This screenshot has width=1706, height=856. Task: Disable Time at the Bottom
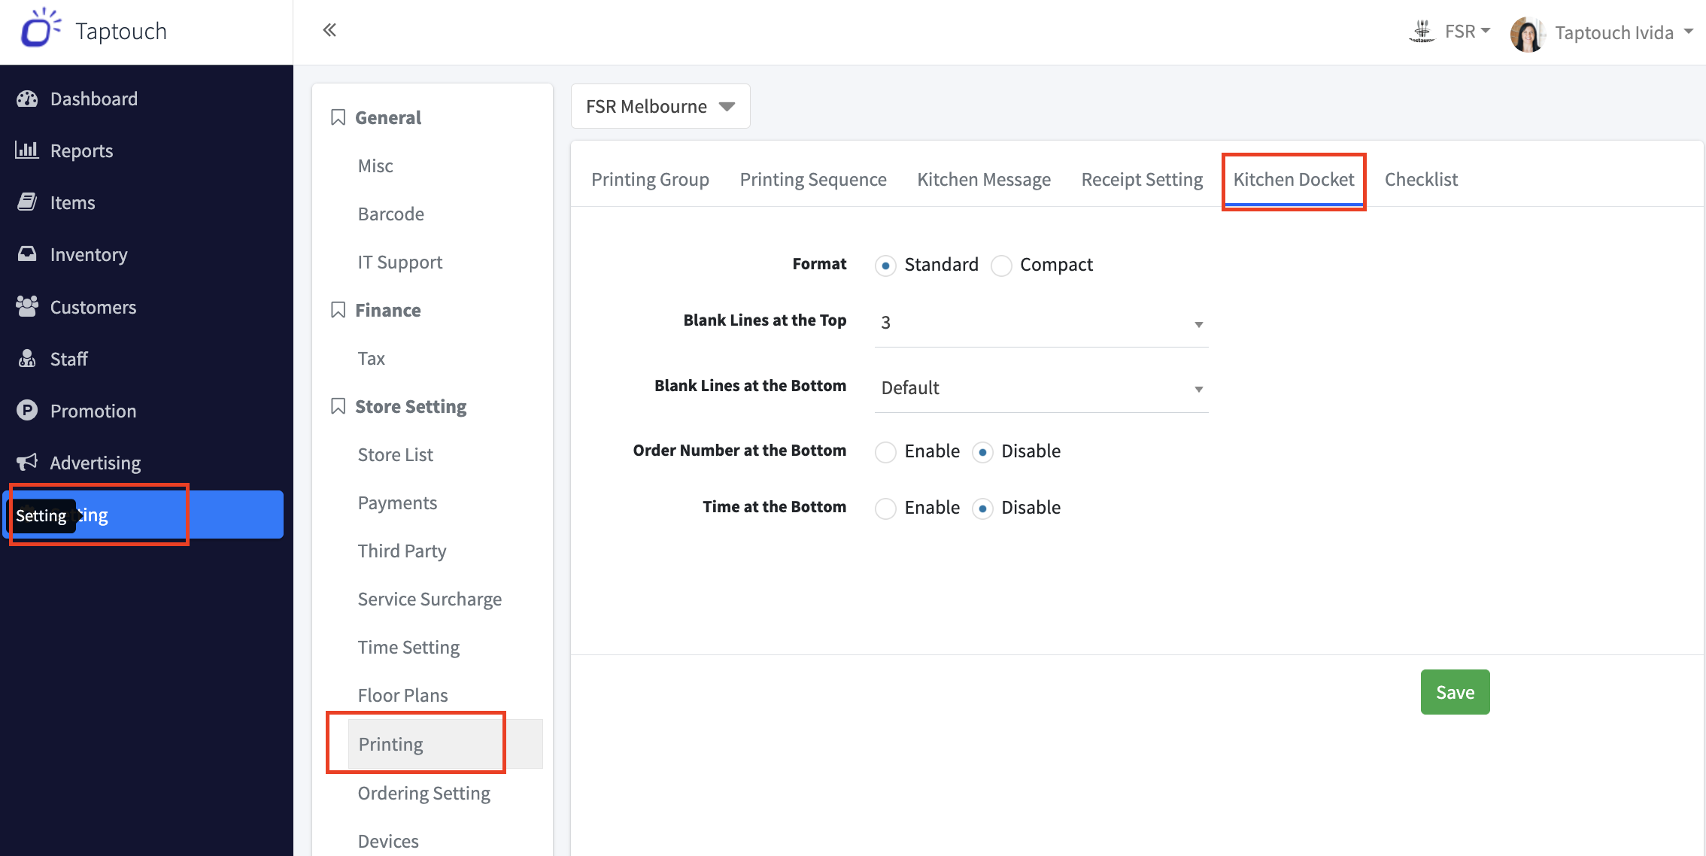point(982,508)
